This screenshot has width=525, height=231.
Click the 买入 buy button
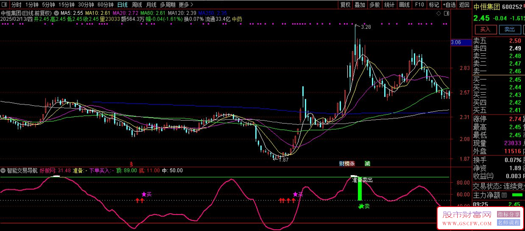click(485, 30)
